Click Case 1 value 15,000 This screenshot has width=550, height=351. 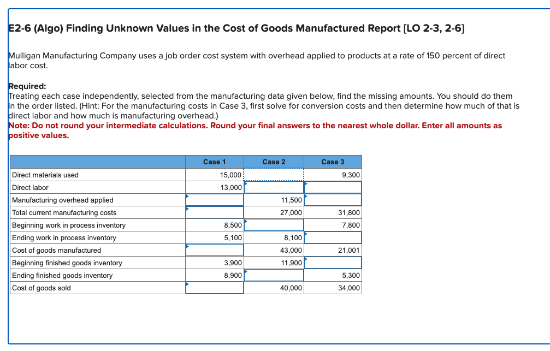231,175
